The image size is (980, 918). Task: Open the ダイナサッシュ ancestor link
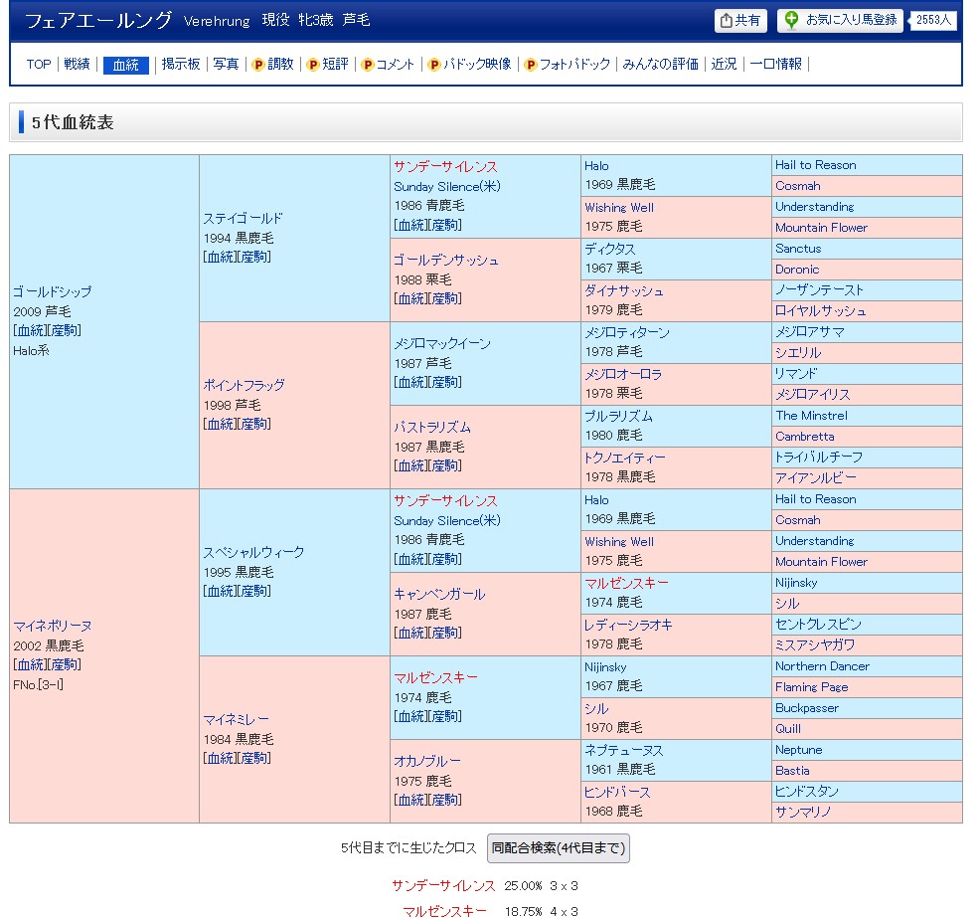pyautogui.click(x=624, y=290)
